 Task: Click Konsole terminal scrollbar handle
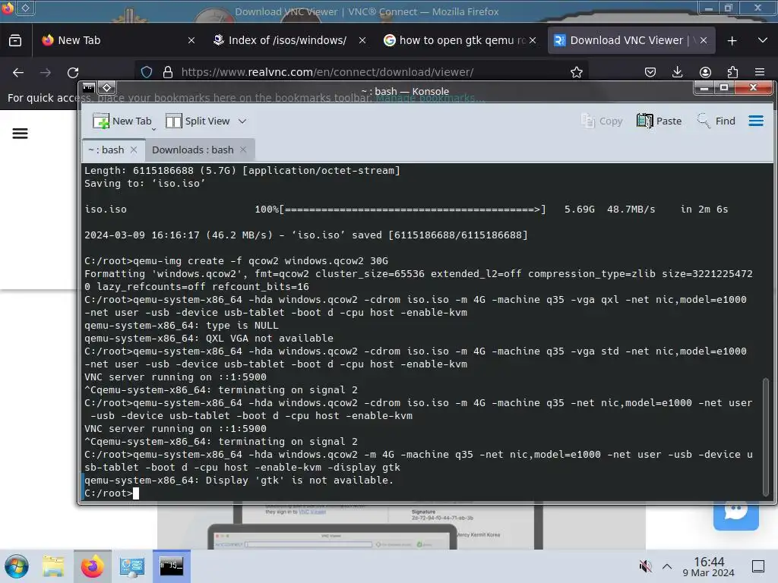[766, 436]
